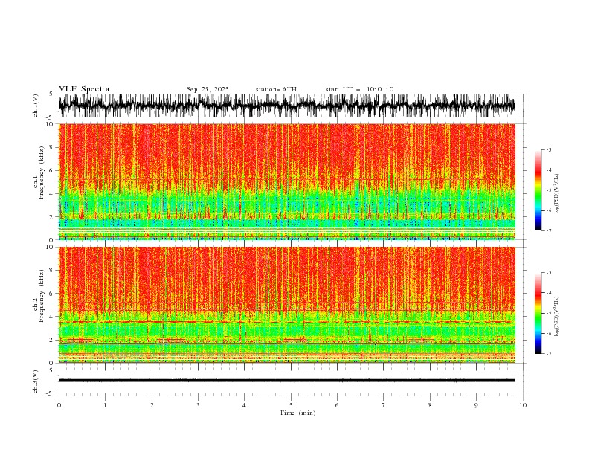Click the 'ch.1(V)' waveform axis label
The height and width of the screenshot is (455, 589).
(x=36, y=106)
